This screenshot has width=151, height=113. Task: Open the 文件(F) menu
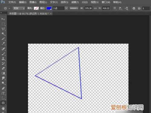[12, 2]
